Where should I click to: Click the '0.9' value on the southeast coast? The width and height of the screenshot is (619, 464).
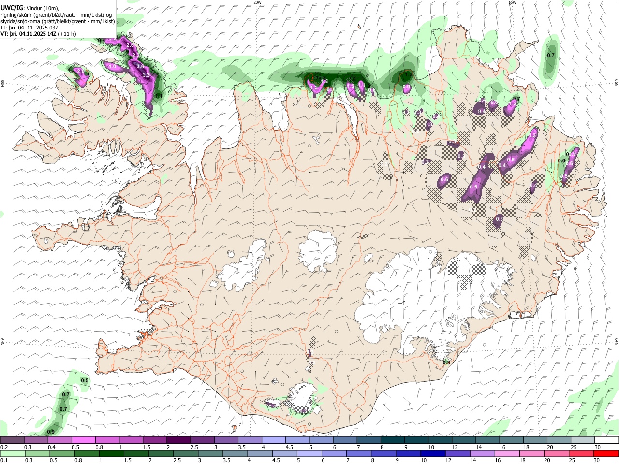coord(446,362)
